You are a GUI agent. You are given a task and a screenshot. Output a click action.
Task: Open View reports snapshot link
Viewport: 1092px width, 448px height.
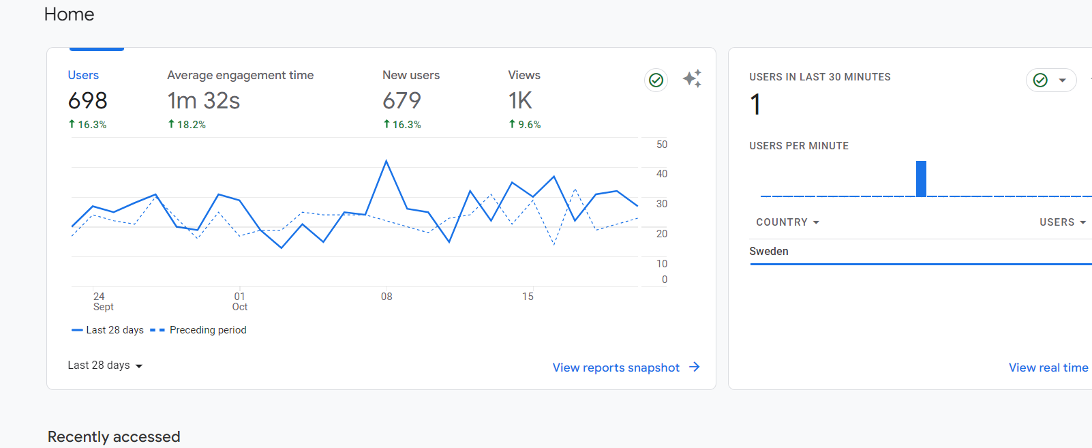(x=616, y=368)
